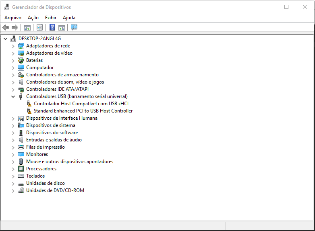Click the Filas de impressão printer icon
The image size is (315, 231).
tap(21, 147)
